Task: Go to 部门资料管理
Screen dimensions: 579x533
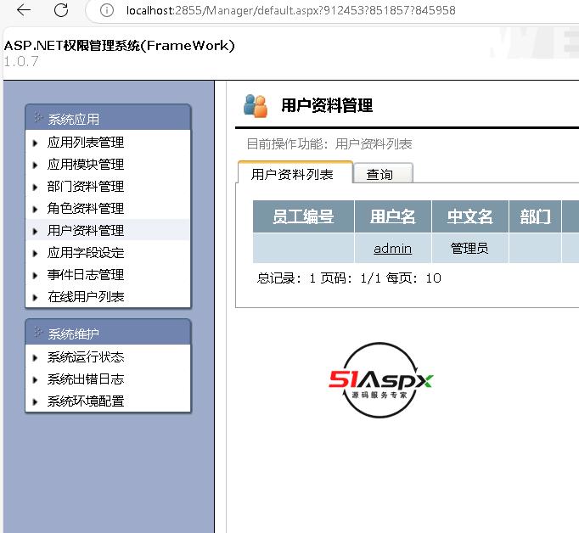Action: [85, 187]
